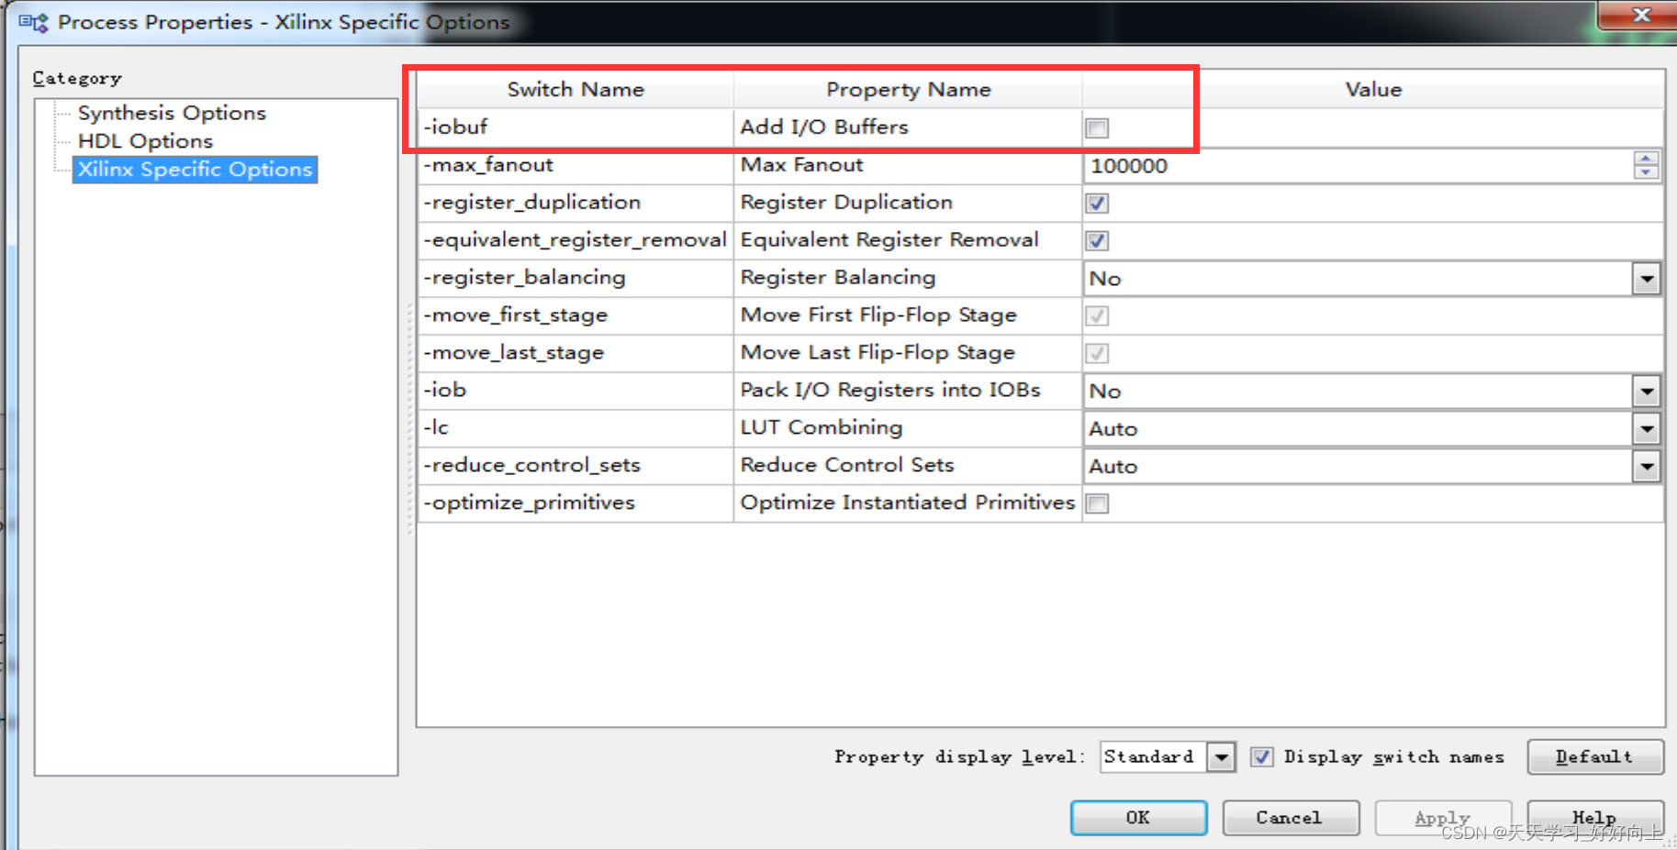Toggle Display switch names checkbox
Viewport: 1677px width, 850px height.
[1262, 757]
